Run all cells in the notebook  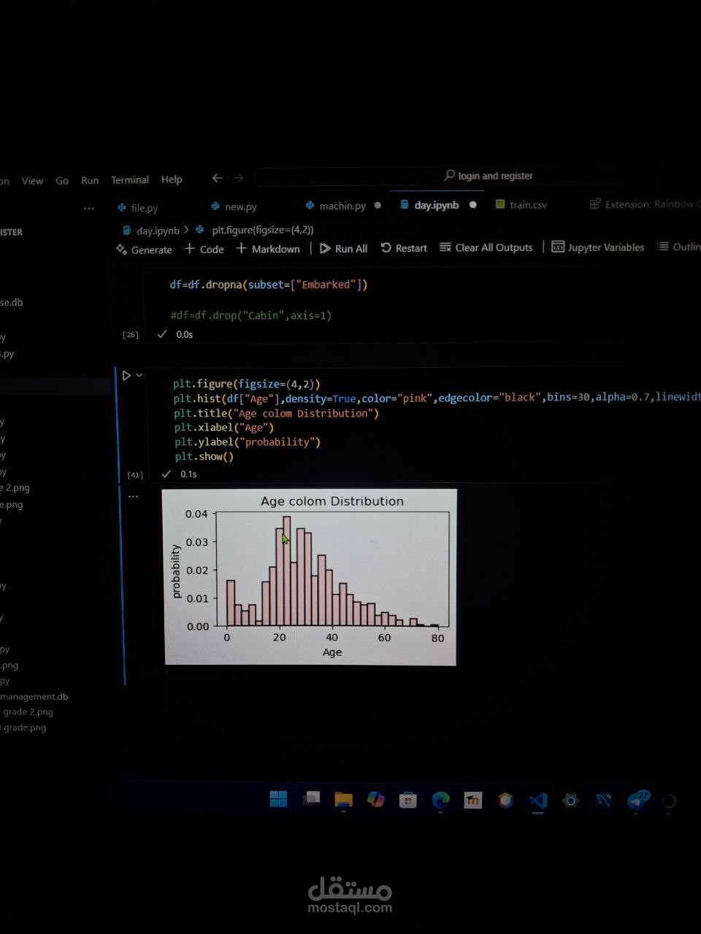343,248
